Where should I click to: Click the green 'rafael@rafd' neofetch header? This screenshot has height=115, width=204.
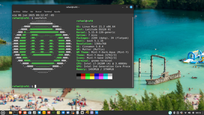84,21
